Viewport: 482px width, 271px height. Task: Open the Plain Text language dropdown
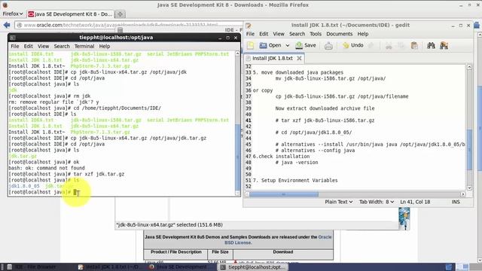point(338,202)
